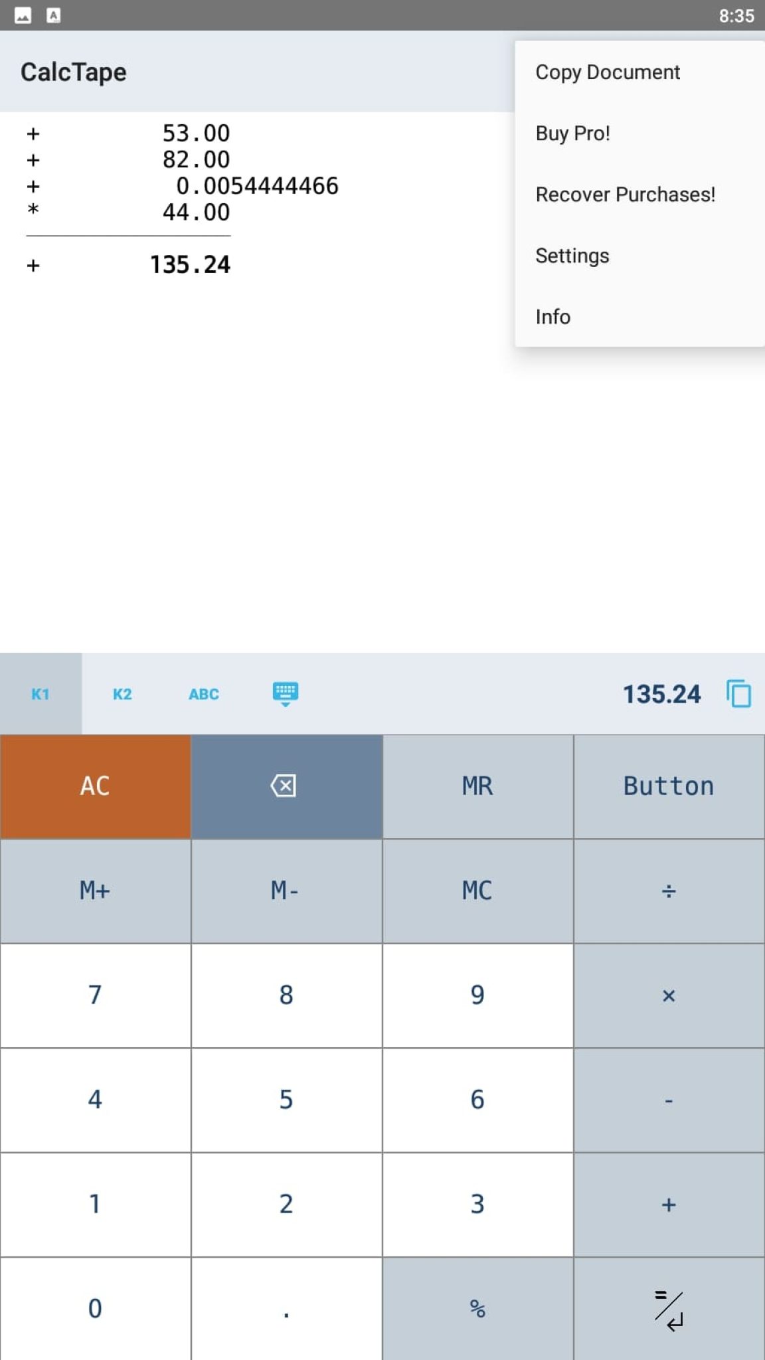Open Settings from the menu
The width and height of the screenshot is (765, 1360).
(572, 255)
